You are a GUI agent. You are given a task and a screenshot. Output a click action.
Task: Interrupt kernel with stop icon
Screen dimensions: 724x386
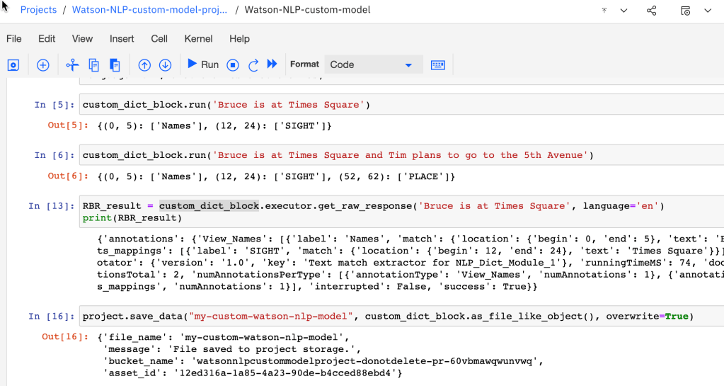[x=233, y=64]
